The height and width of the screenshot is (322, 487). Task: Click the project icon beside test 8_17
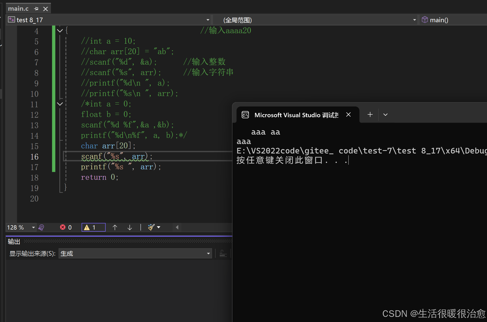coord(11,20)
